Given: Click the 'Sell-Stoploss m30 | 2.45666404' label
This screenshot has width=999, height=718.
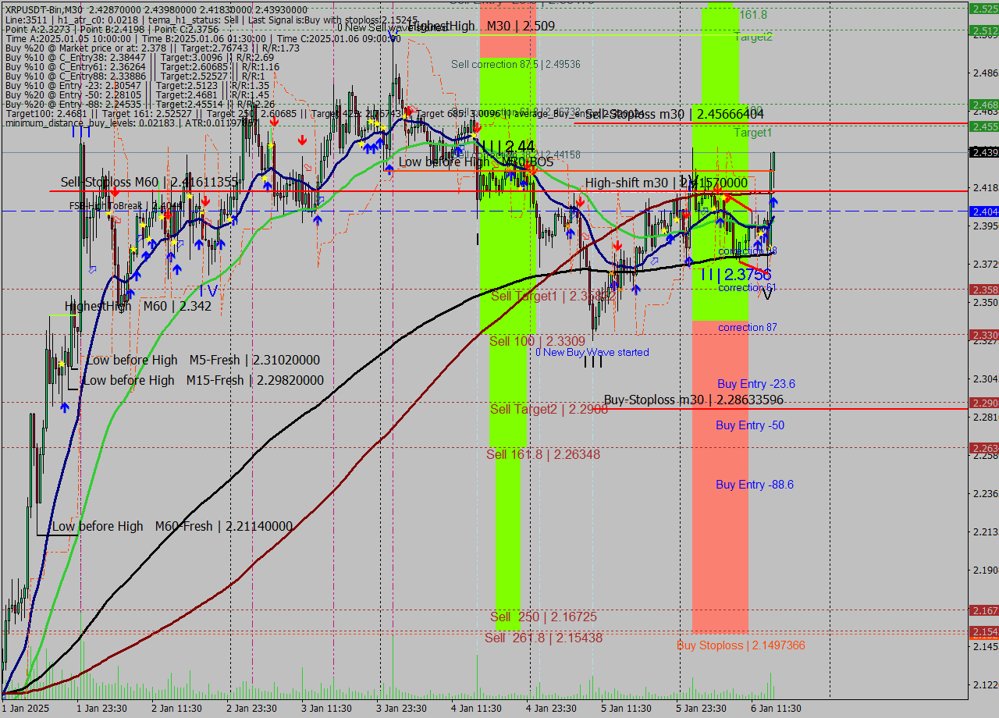Looking at the screenshot, I should (675, 114).
